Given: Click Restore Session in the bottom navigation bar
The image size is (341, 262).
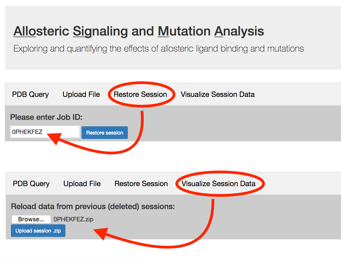Looking at the screenshot, I should pyautogui.click(x=141, y=183).
